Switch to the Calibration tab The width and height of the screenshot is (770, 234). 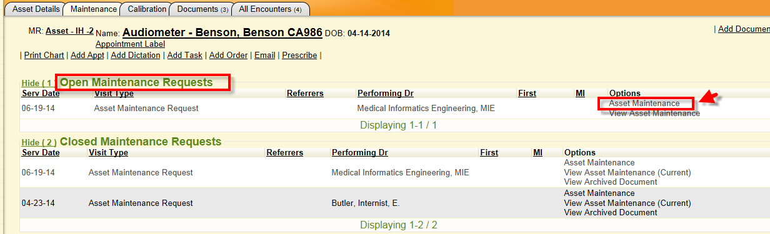tap(147, 9)
